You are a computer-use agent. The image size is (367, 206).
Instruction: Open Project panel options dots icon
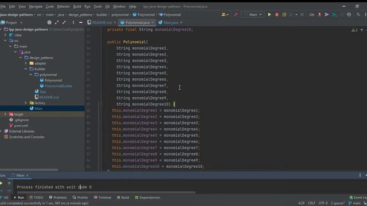pyautogui.click(x=73, y=22)
